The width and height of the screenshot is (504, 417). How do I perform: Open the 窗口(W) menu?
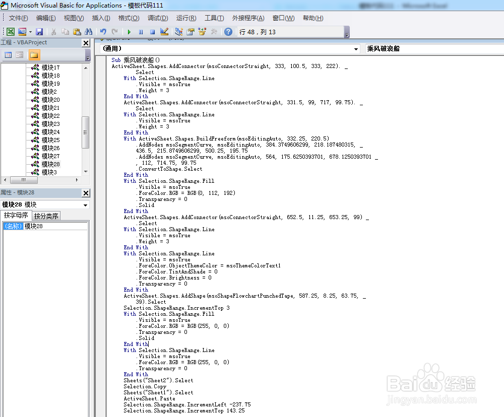pyautogui.click(x=283, y=18)
